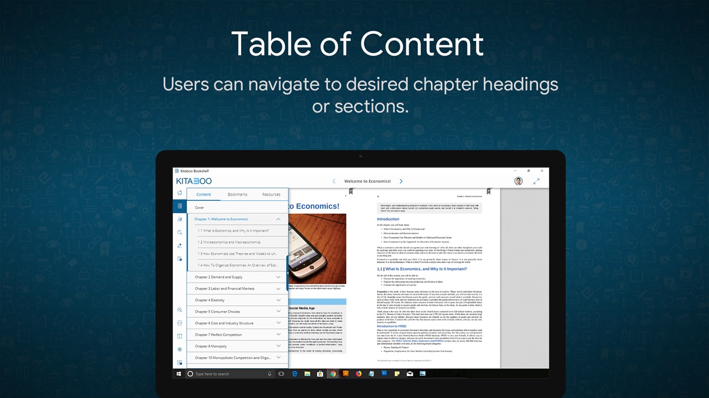Viewport: 709px width, 398px height.
Task: Switch to the Resources tab
Action: tap(271, 194)
